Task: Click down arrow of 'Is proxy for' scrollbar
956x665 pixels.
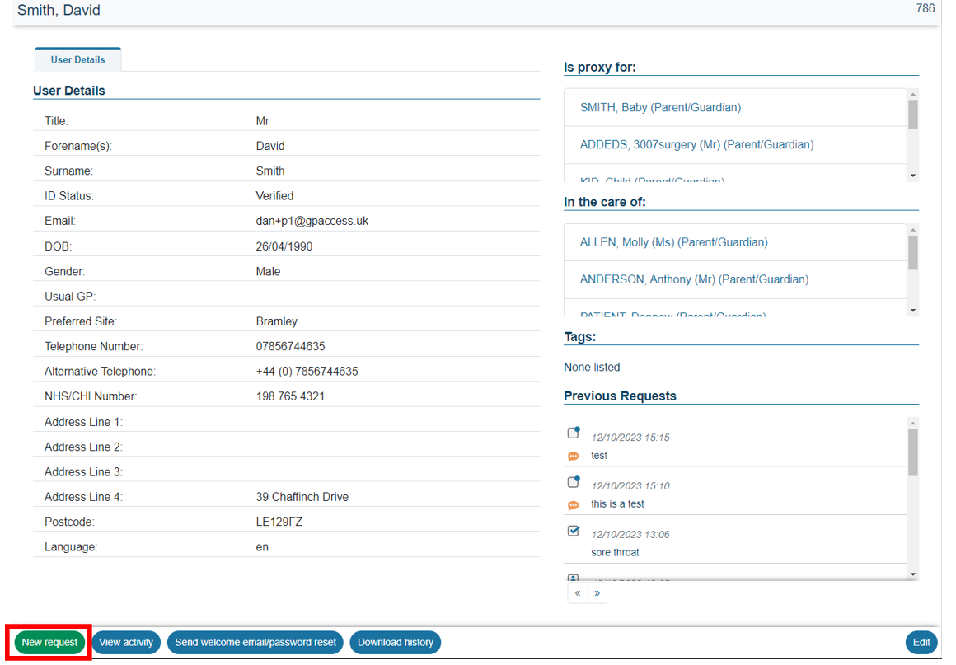Action: pyautogui.click(x=912, y=176)
